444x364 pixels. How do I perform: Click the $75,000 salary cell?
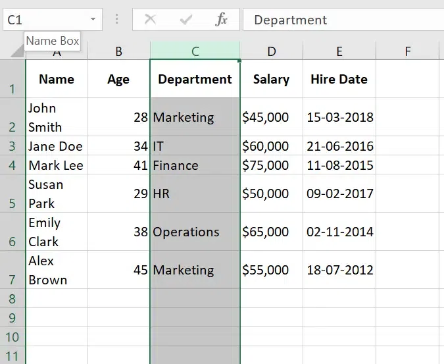pyautogui.click(x=272, y=165)
